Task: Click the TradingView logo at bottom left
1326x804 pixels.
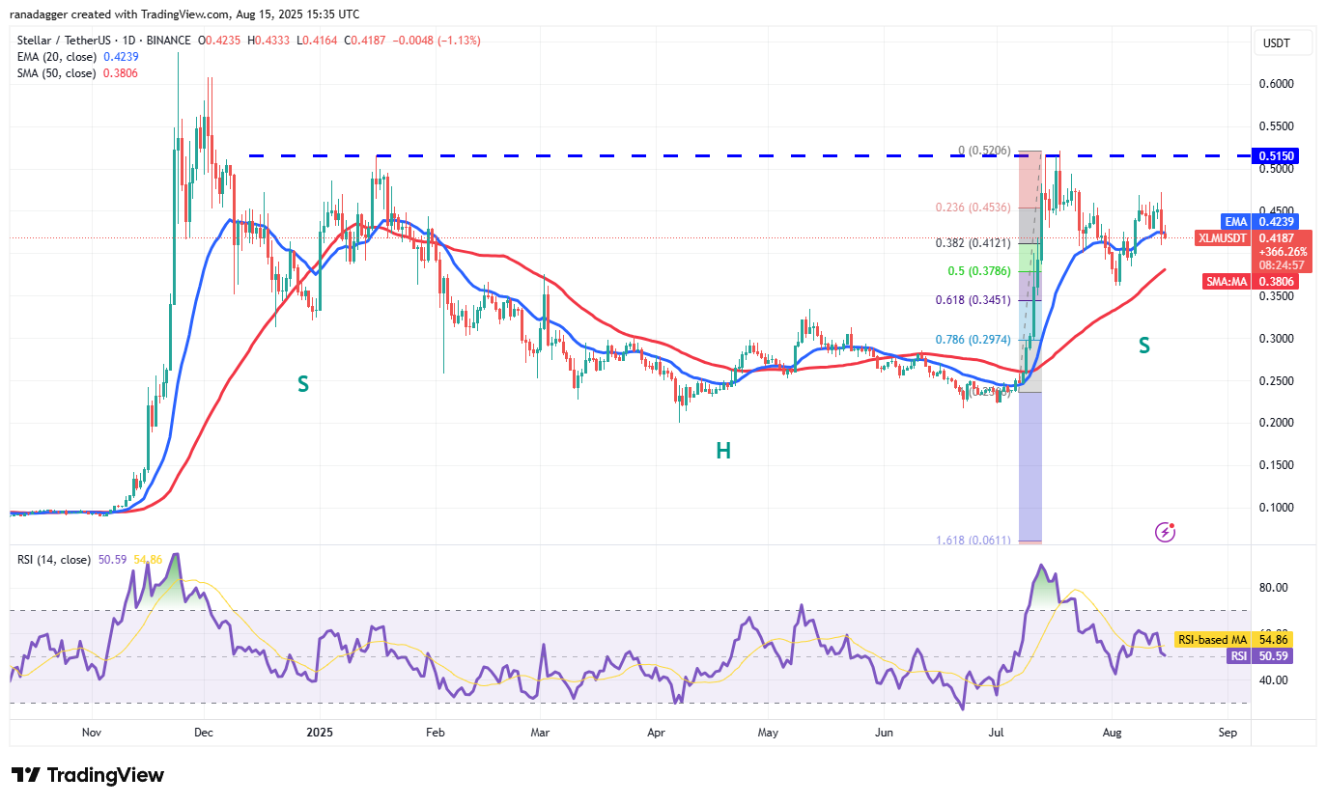Action: tap(88, 775)
